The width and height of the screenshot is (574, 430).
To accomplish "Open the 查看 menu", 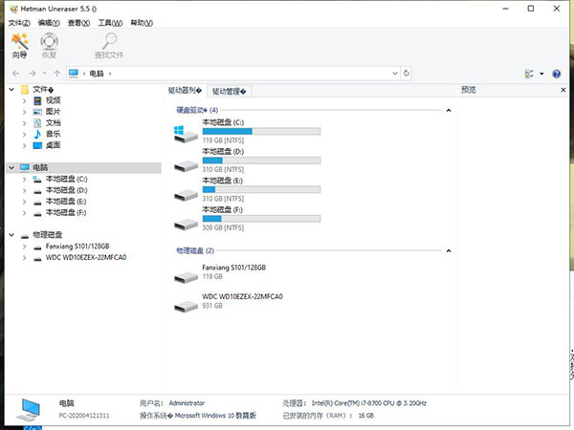I will click(x=78, y=23).
